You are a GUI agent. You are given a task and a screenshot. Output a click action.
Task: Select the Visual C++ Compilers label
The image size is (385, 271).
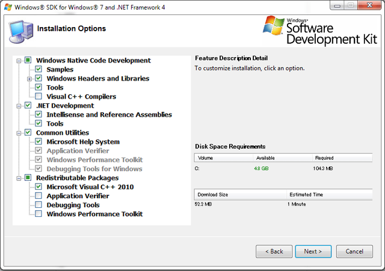point(81,97)
